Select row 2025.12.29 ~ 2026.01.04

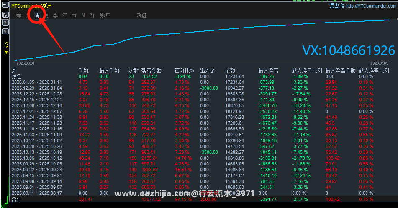[36, 88]
